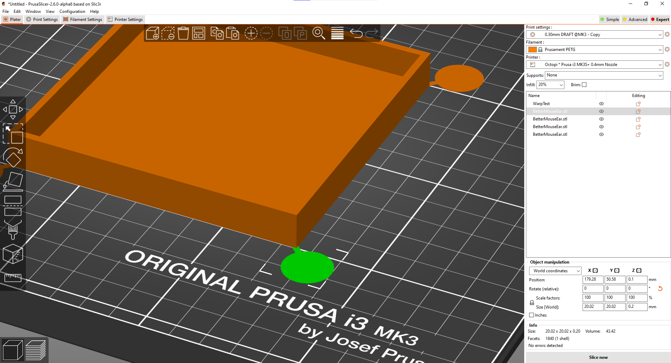Open the Printer preset dropdown
671x363 pixels.
(x=594, y=65)
